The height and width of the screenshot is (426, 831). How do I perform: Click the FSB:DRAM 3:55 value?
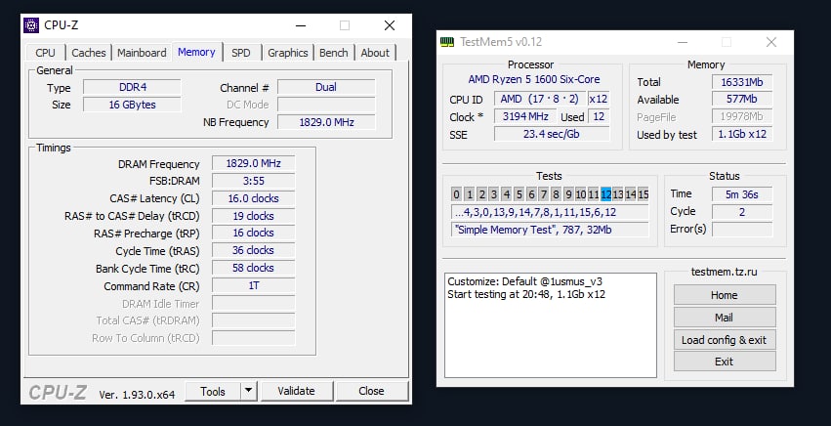[253, 181]
